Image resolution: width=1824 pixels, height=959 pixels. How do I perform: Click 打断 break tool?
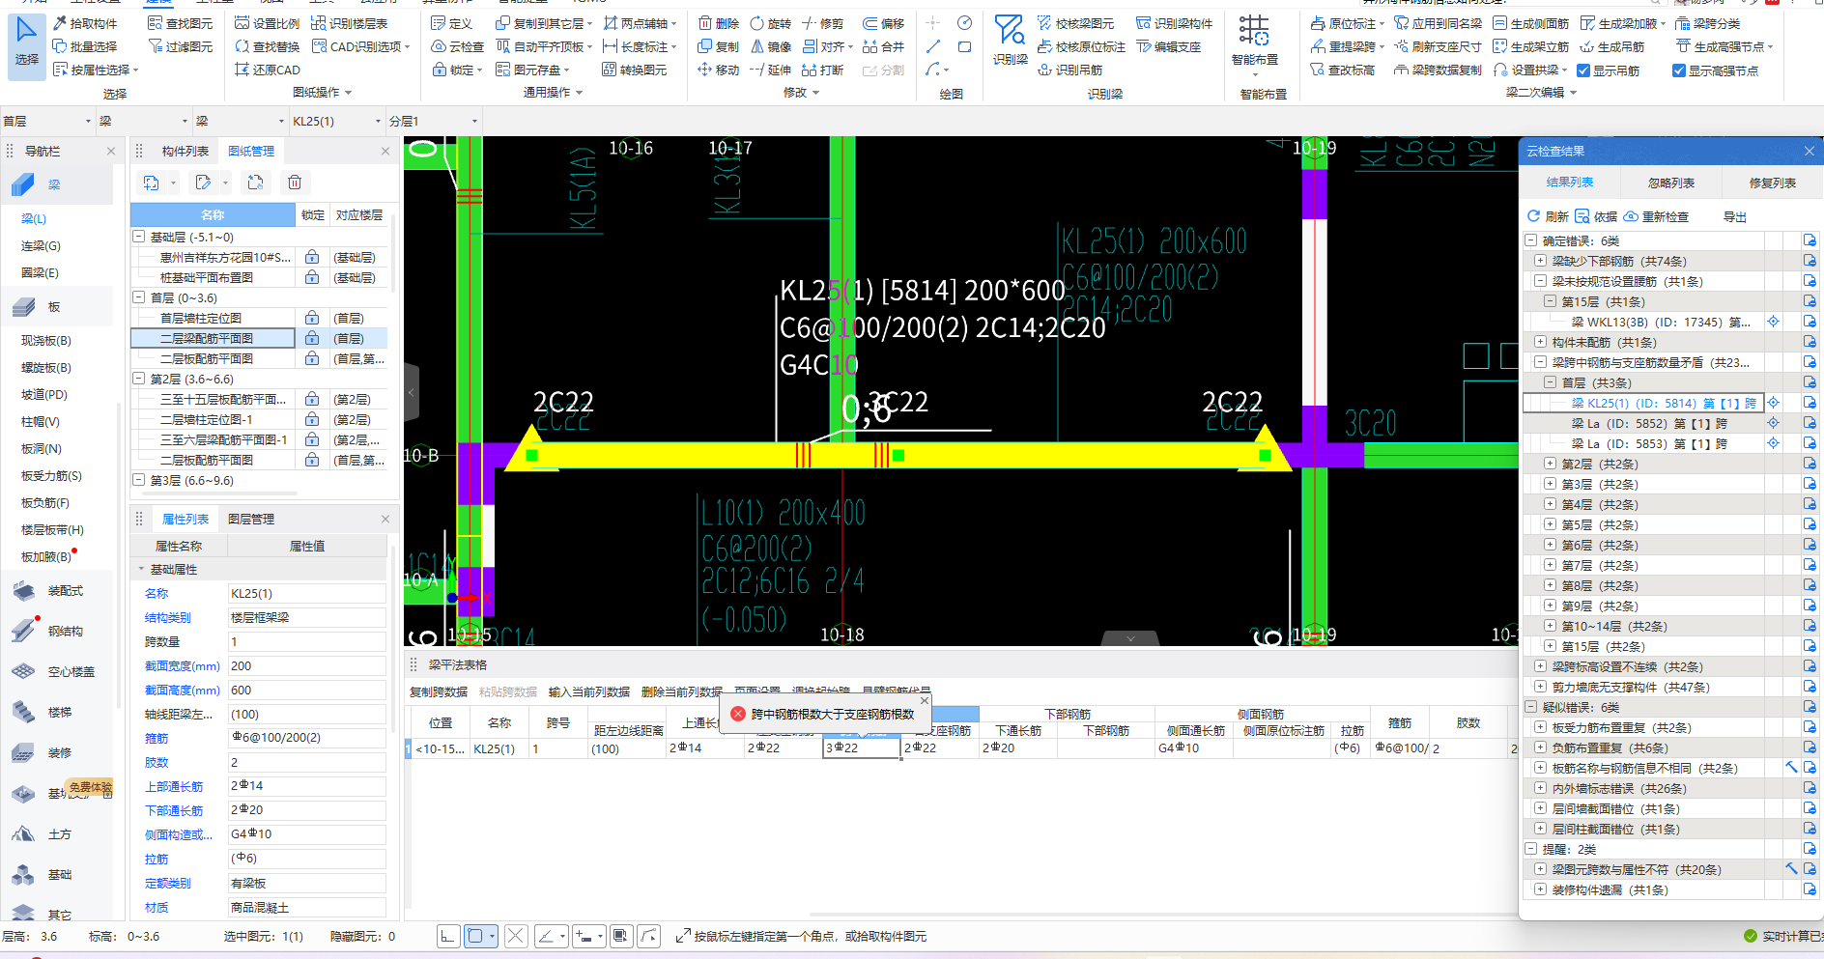[822, 70]
